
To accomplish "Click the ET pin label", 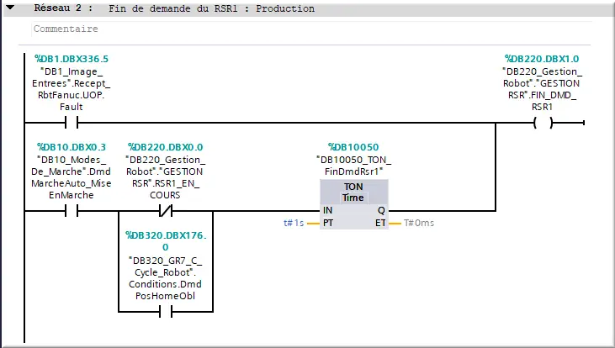I will point(380,223).
